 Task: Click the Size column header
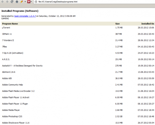(x=118, y=24)
